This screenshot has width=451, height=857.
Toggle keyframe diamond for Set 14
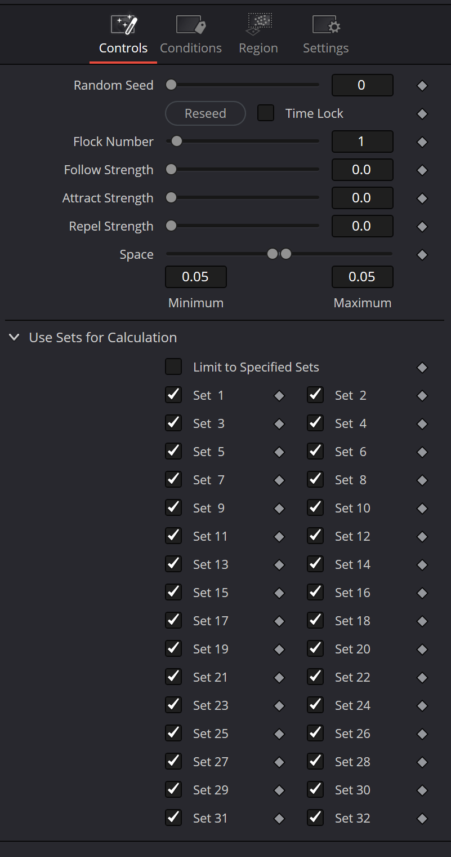point(422,565)
